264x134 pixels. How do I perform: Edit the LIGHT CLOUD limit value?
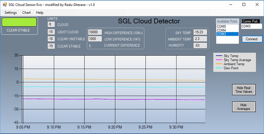(x=51, y=32)
